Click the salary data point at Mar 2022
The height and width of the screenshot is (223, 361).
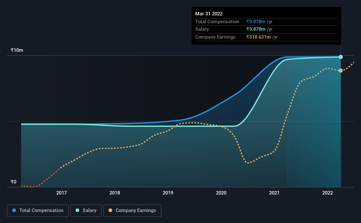(341, 57)
